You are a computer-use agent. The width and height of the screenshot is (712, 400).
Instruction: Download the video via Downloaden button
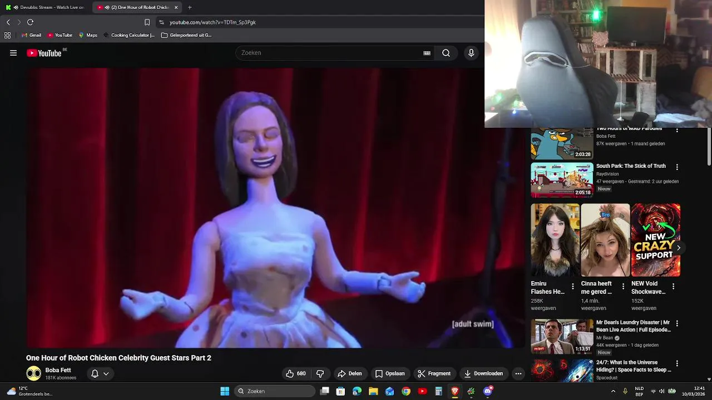point(483,373)
